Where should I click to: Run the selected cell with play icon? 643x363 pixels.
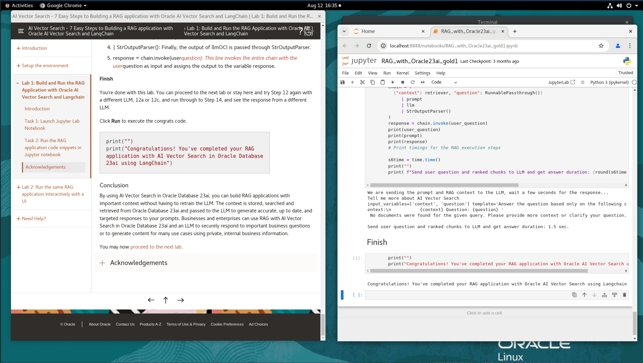393,82
